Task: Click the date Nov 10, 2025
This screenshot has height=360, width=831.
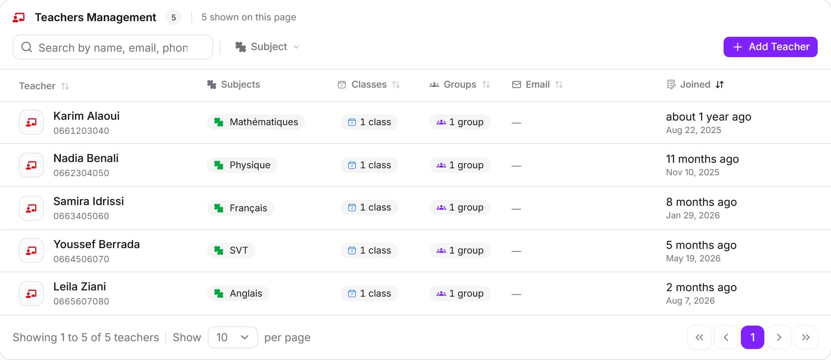Action: click(x=693, y=172)
